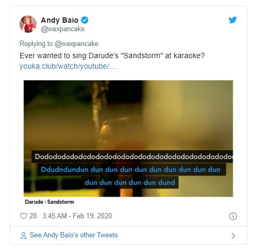Open See Andy Baio's other Tweets
The image size is (258, 249).
73,235
